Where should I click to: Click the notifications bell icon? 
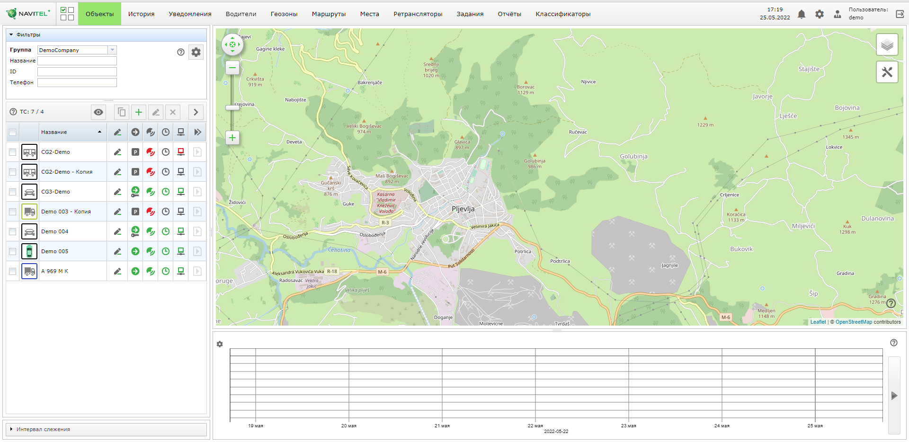click(x=801, y=14)
